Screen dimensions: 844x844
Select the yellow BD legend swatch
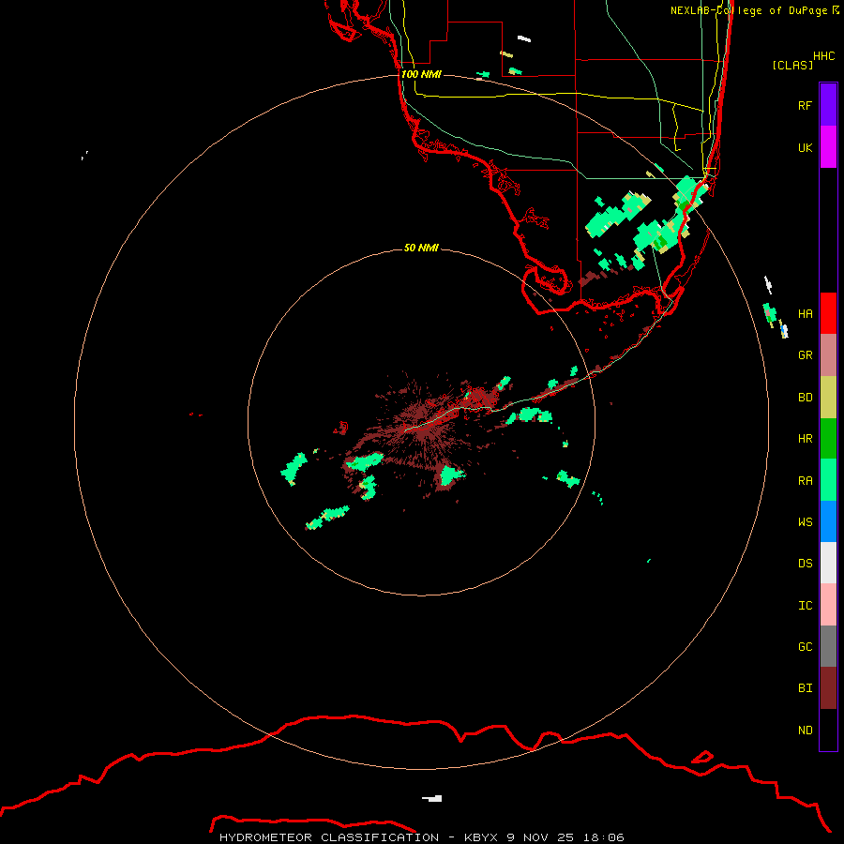click(x=828, y=398)
